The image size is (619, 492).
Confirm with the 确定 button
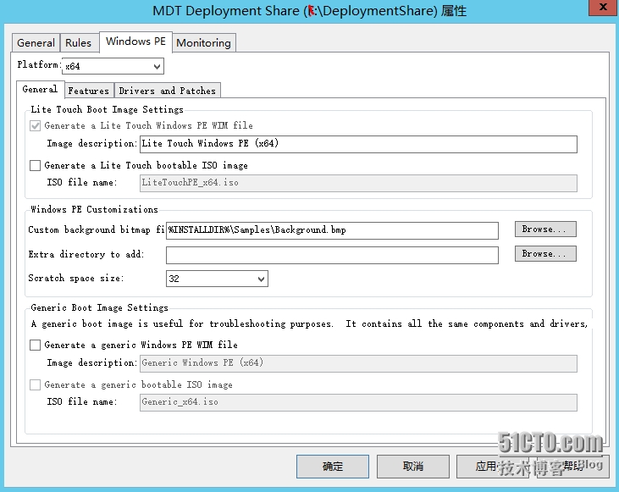point(333,467)
